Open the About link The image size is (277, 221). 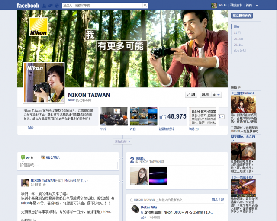31,128
